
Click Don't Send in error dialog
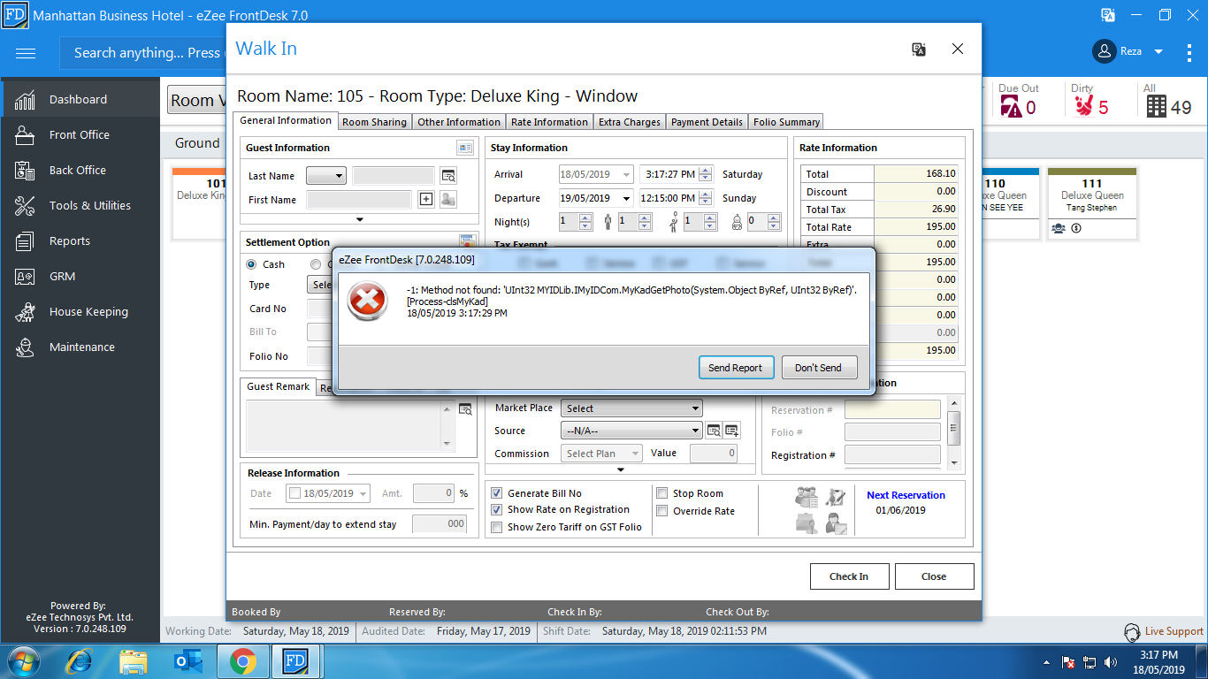point(818,368)
